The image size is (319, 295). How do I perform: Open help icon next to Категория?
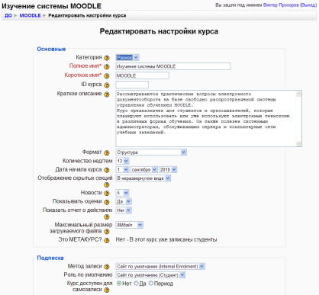tap(107, 58)
